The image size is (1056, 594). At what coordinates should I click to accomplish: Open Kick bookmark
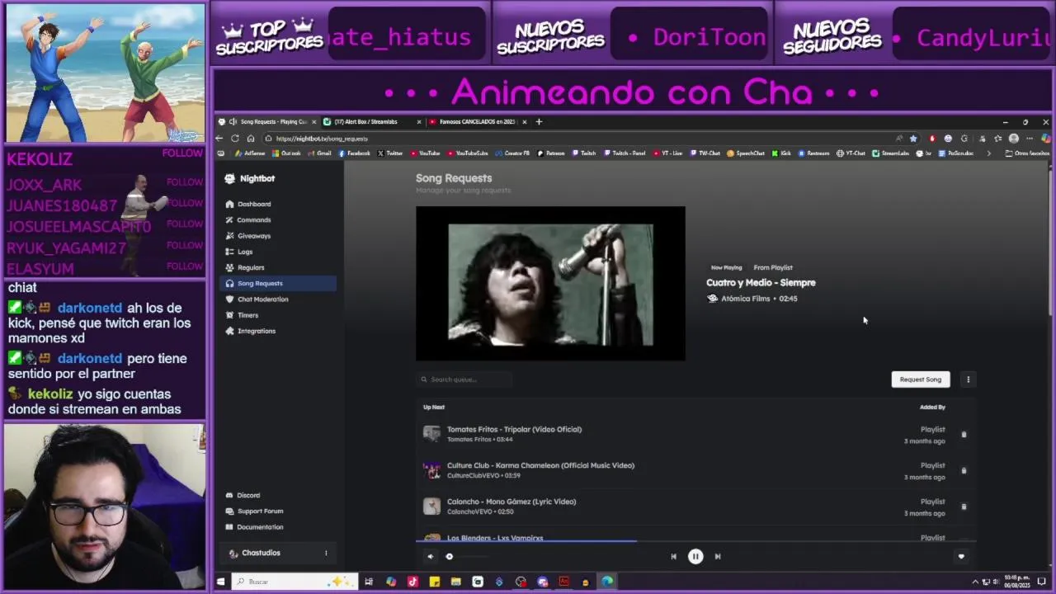(x=782, y=153)
